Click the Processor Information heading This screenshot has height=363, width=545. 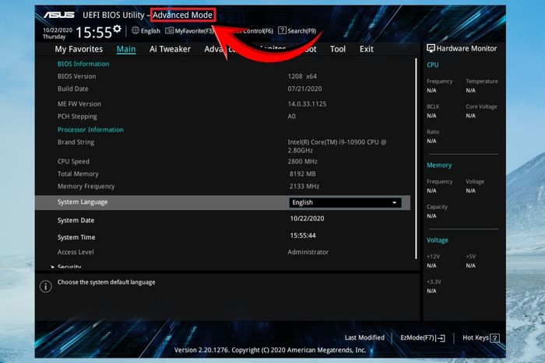tap(90, 130)
